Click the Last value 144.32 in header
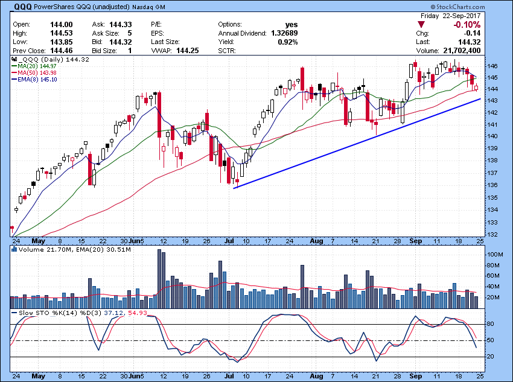The image size is (513, 382). point(470,42)
